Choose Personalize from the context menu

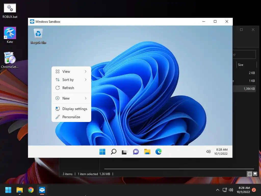[71, 117]
